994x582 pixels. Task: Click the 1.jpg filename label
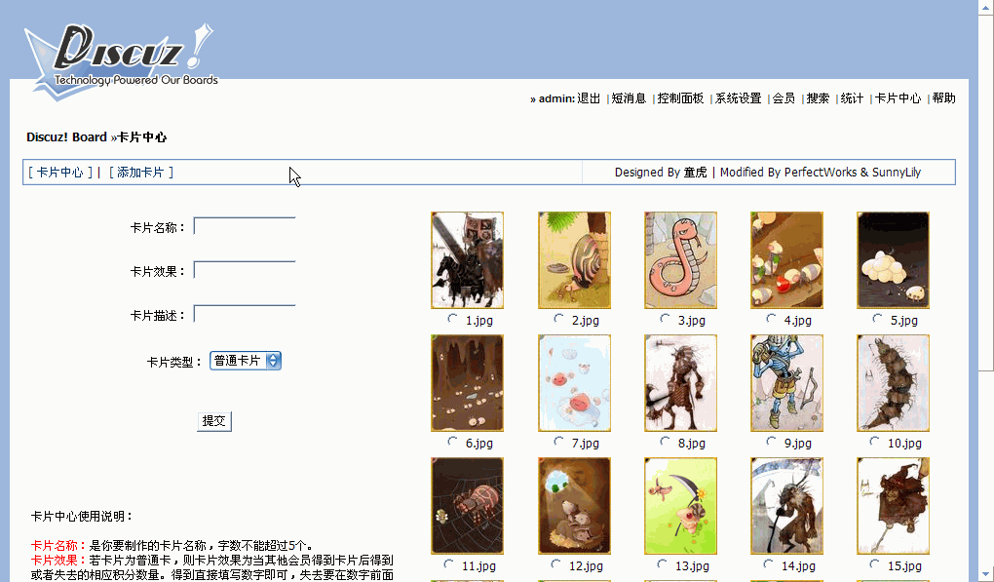[479, 320]
